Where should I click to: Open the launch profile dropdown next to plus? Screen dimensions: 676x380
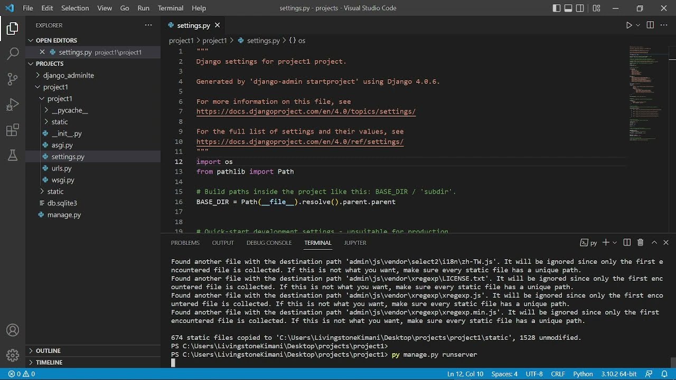click(614, 243)
